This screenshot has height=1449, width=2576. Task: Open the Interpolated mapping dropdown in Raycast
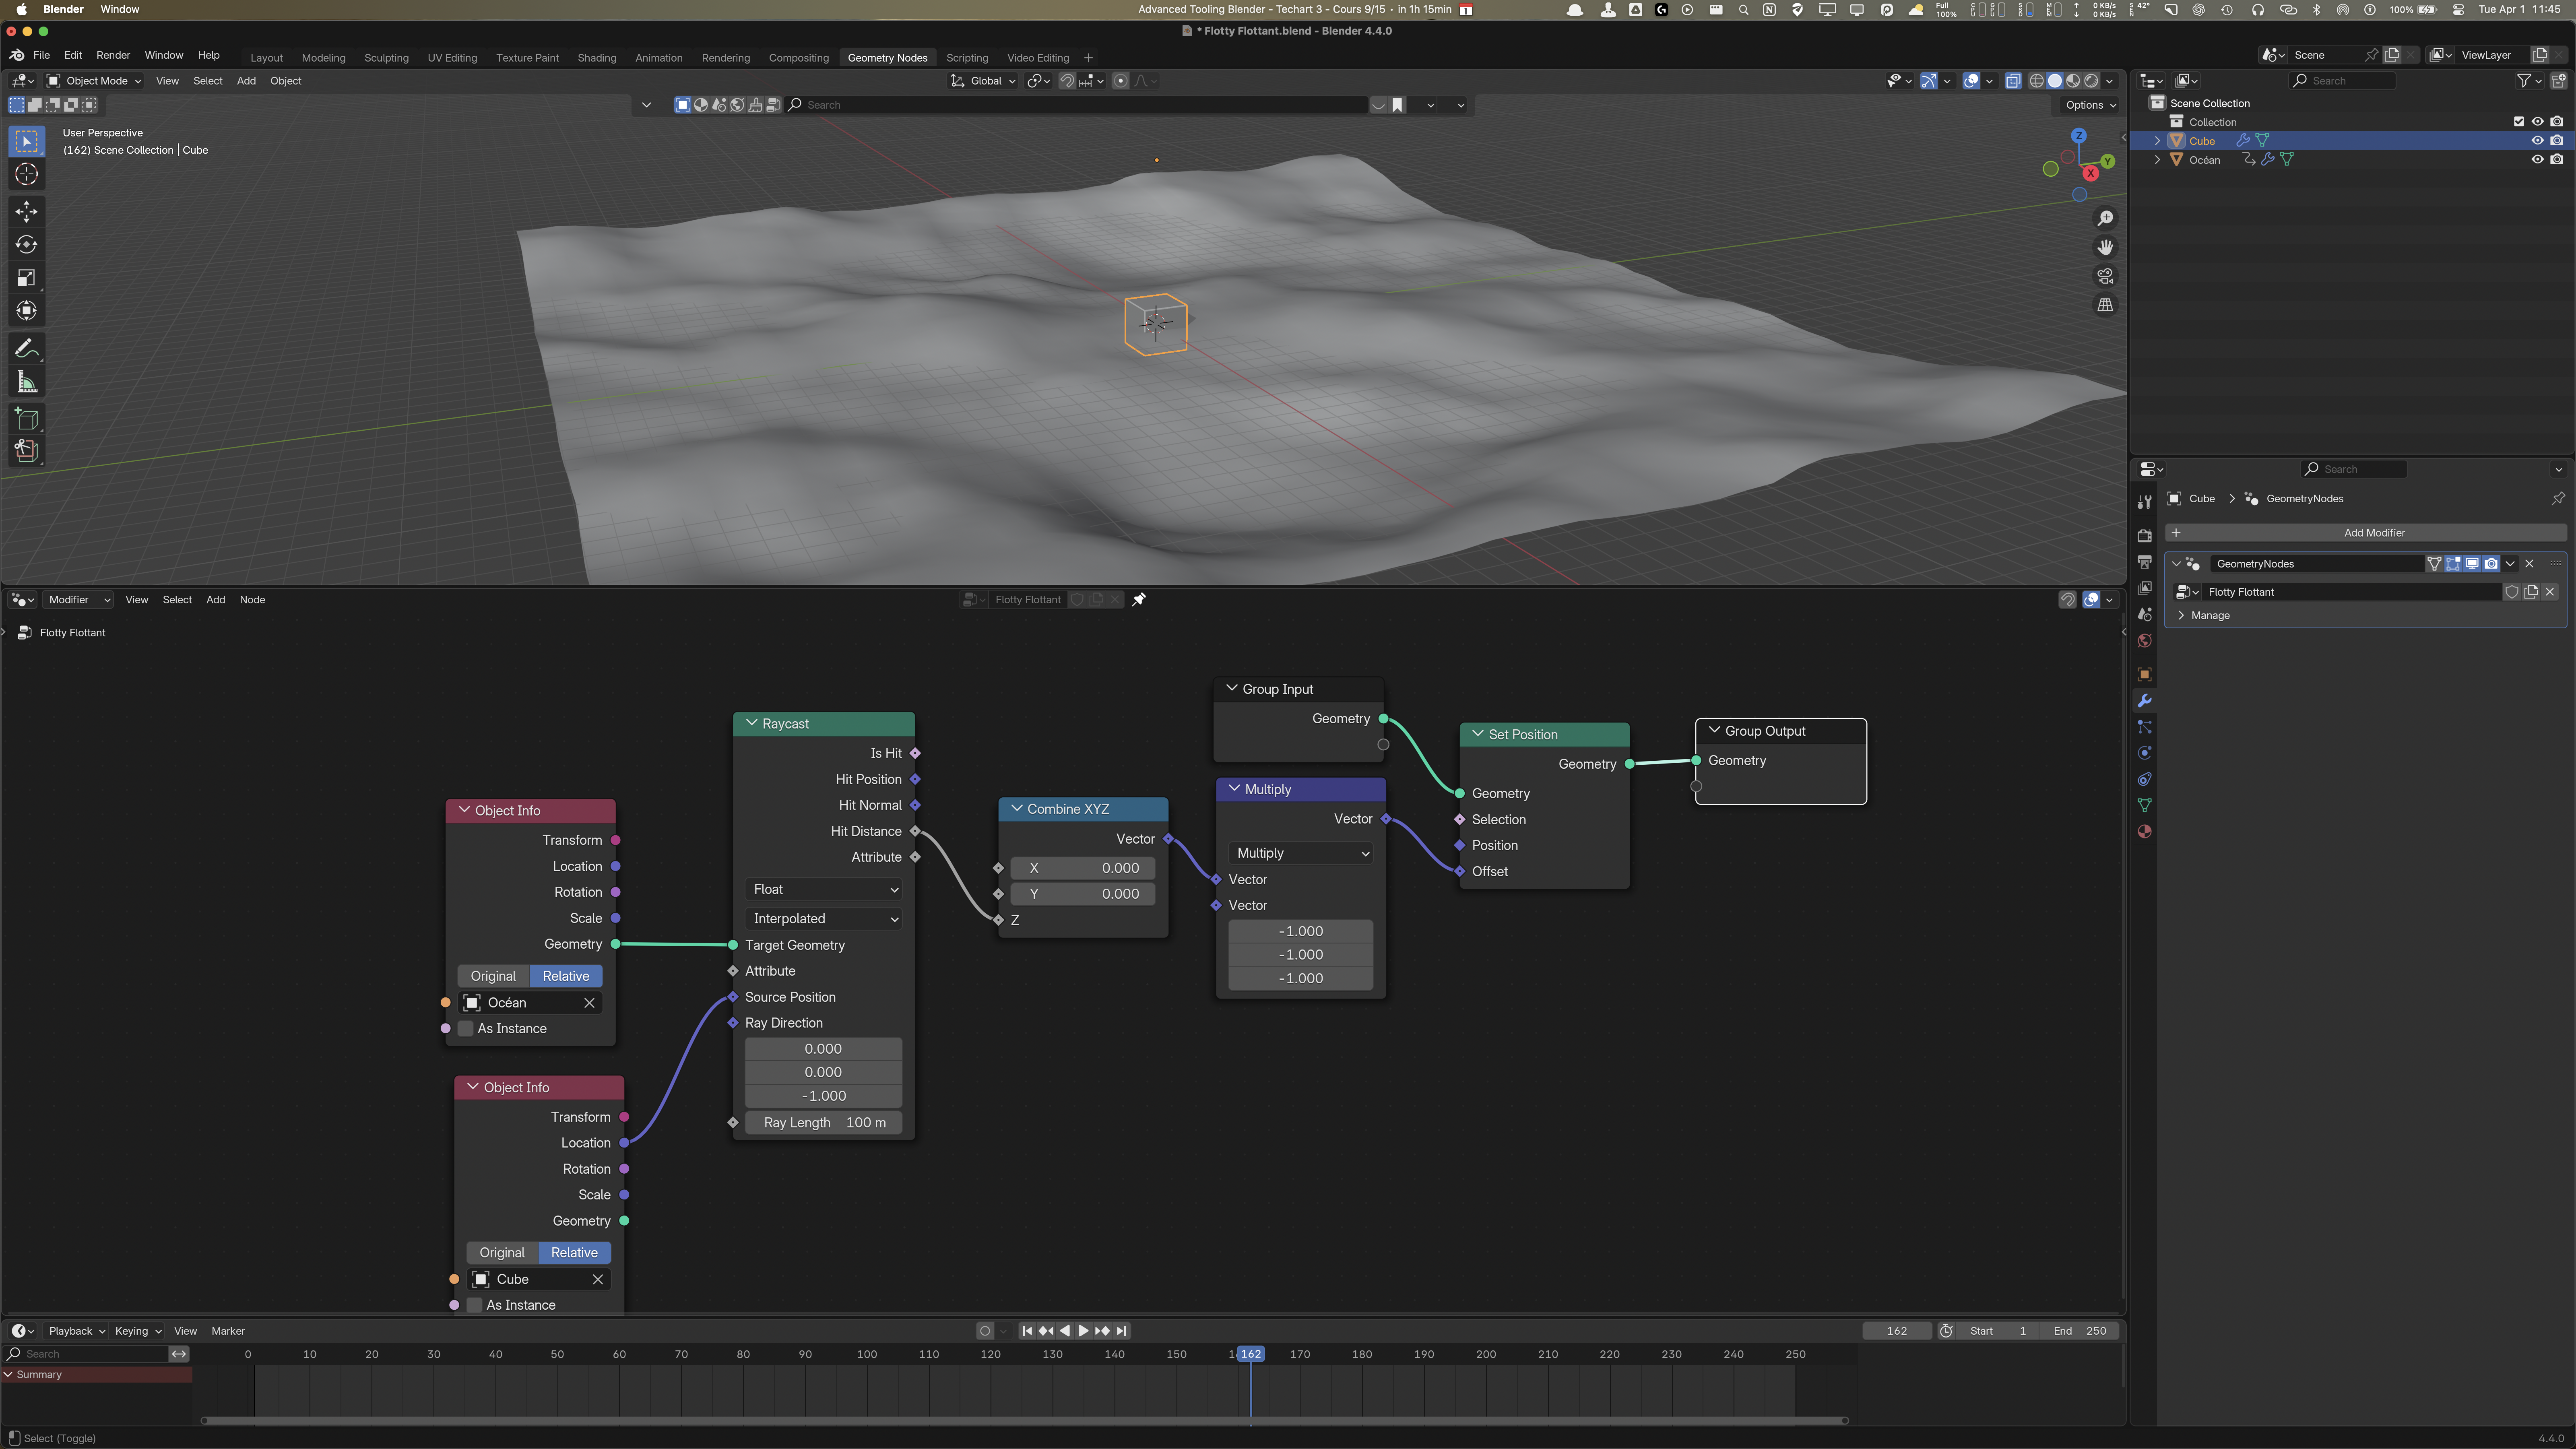pyautogui.click(x=824, y=919)
